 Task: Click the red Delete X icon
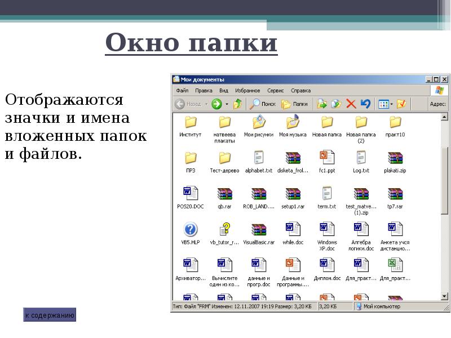point(351,104)
